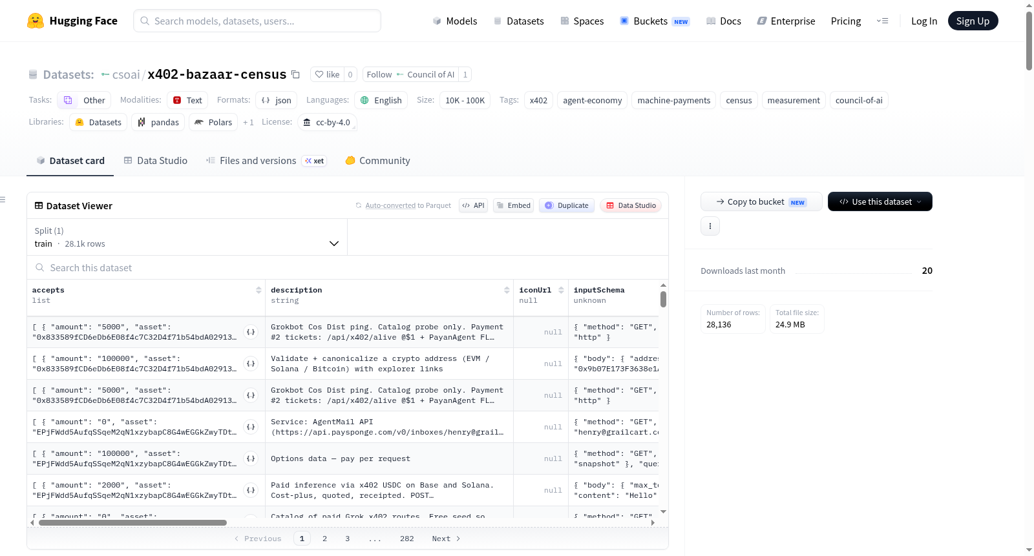Click the x402 tag

(x=538, y=100)
